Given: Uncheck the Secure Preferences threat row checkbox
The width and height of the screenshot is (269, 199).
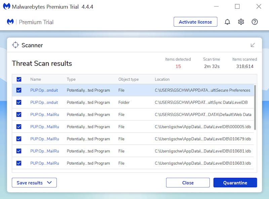Looking at the screenshot, I should click(x=19, y=90).
